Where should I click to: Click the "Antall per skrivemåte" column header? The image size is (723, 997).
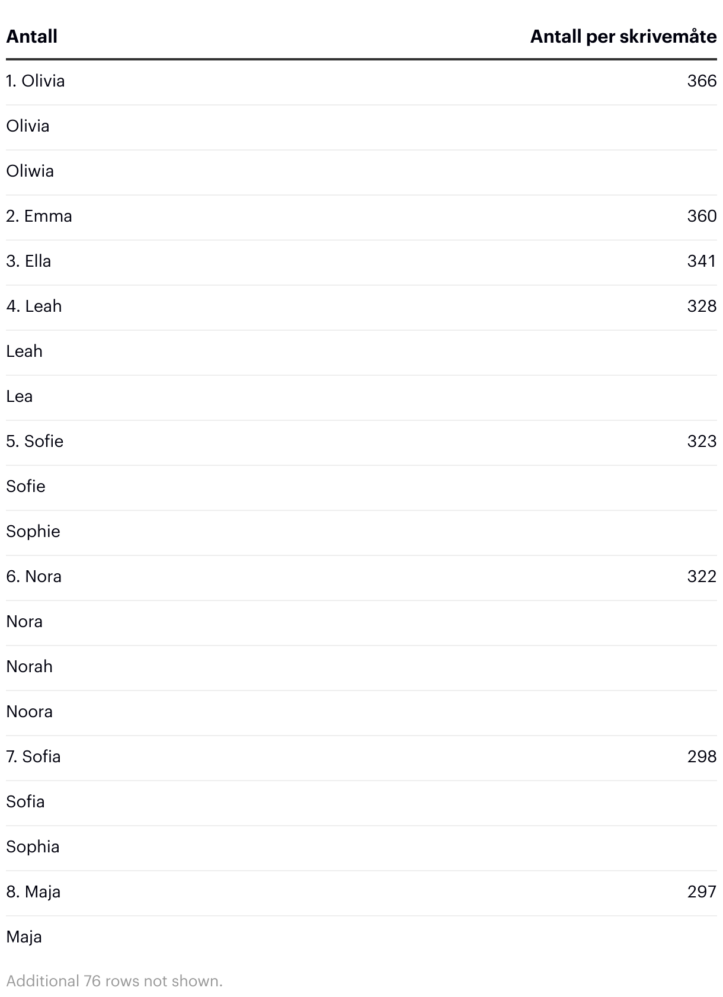623,37
